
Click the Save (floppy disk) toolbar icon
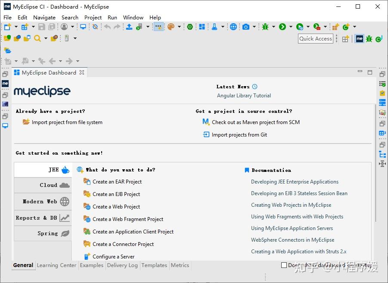pyautogui.click(x=42, y=27)
